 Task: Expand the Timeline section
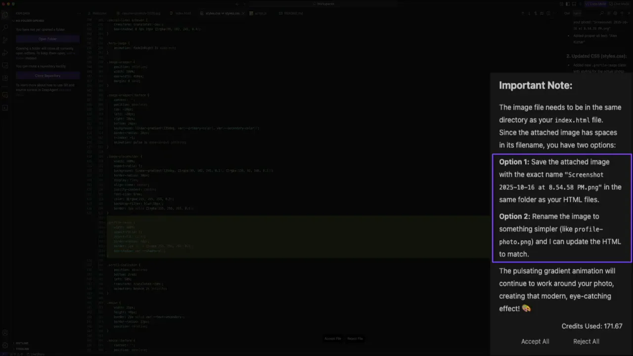coord(22,349)
